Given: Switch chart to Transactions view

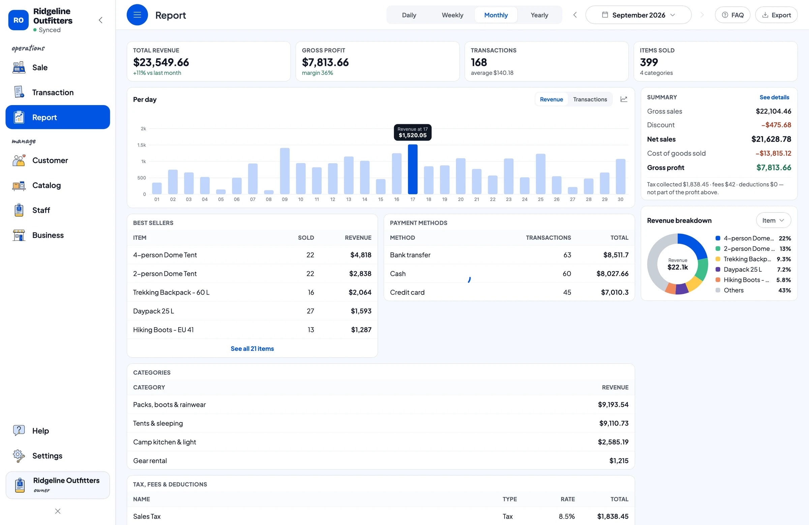Looking at the screenshot, I should point(590,99).
